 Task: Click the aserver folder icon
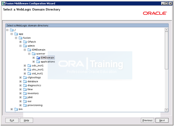[34, 54]
